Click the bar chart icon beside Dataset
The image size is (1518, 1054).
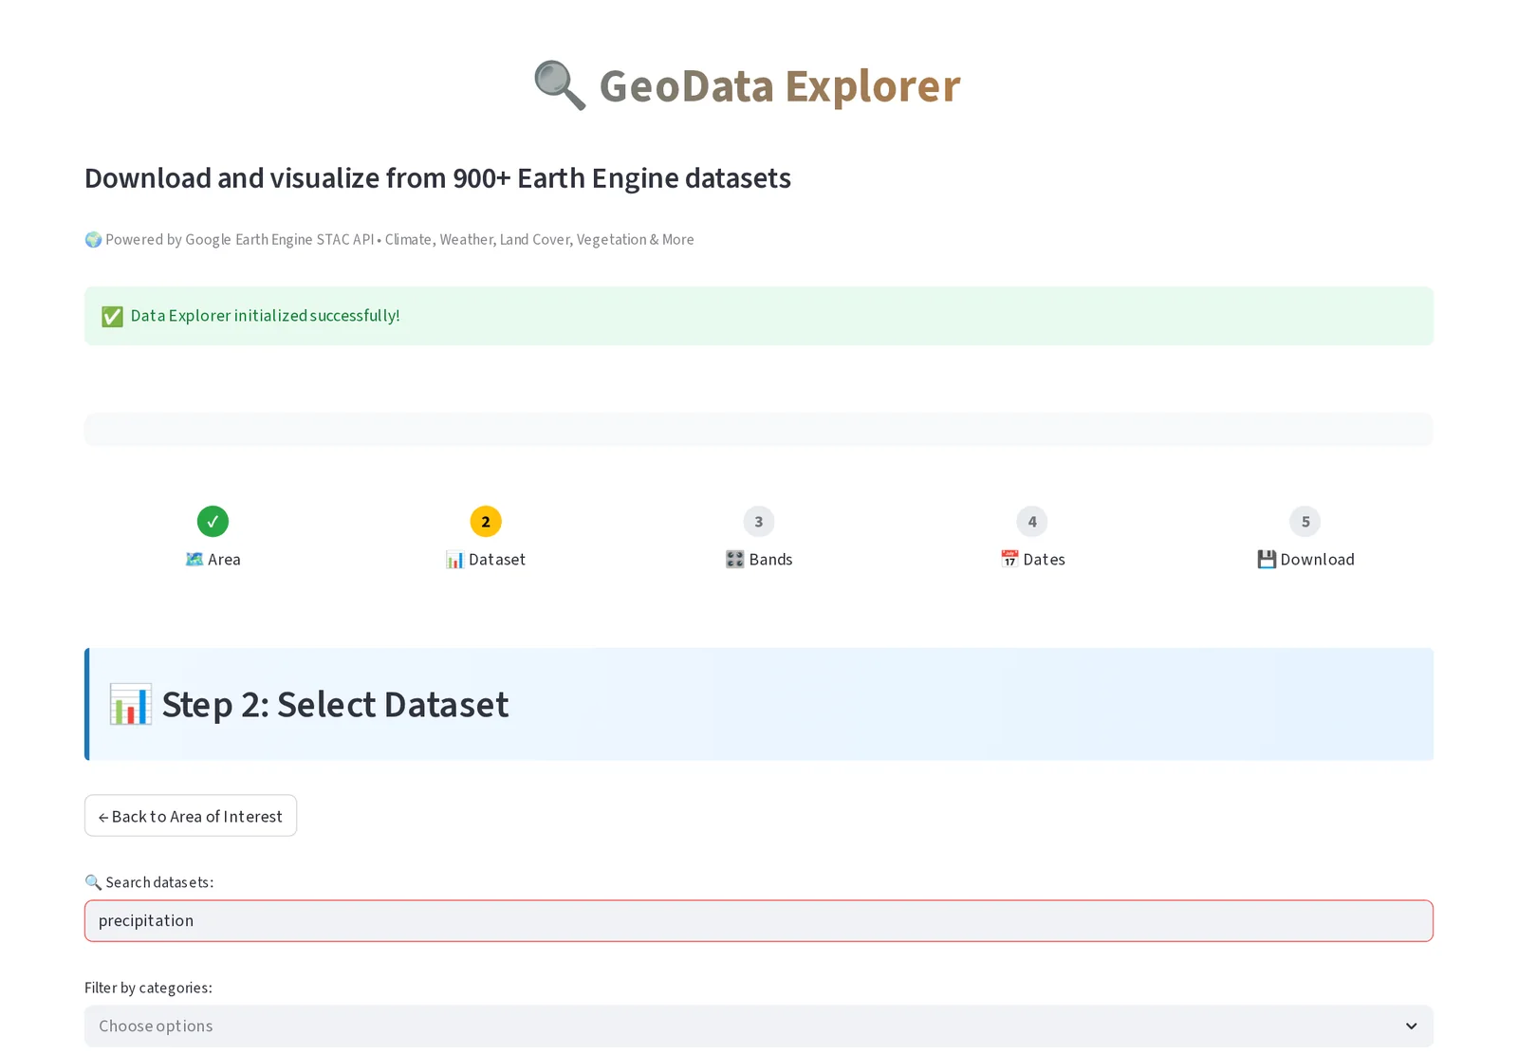455,560
